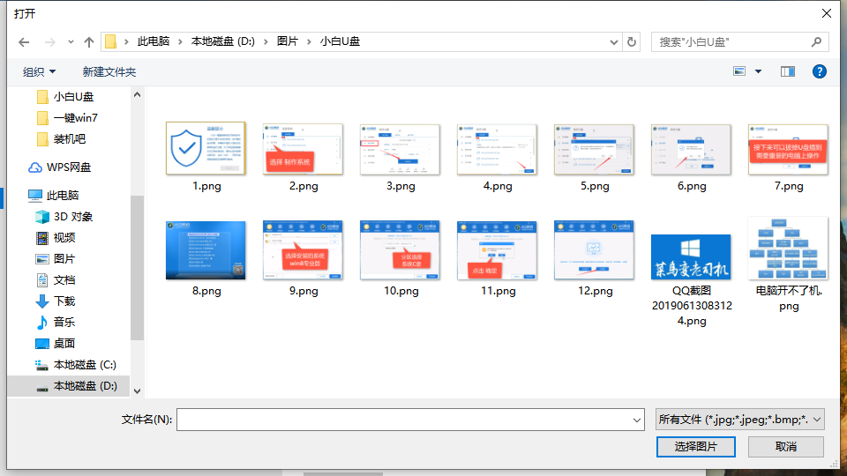This screenshot has width=847, height=476.
Task: Select the 电脑开不了机.png thumbnail
Action: tap(788, 249)
